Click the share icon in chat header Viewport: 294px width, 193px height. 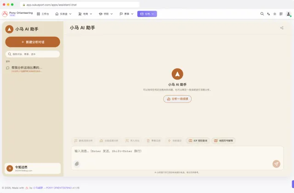click(x=282, y=28)
